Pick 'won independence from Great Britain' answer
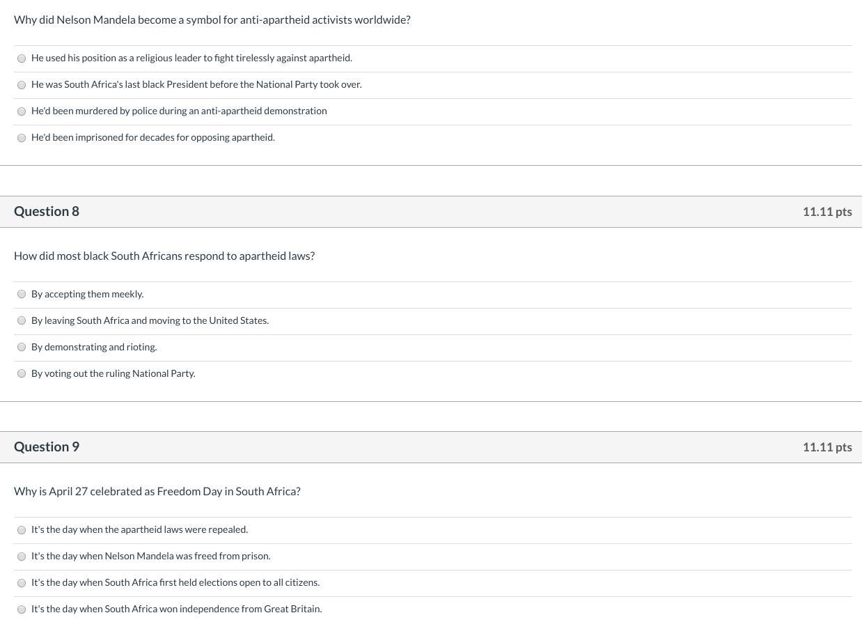This screenshot has width=862, height=629. (x=22, y=609)
